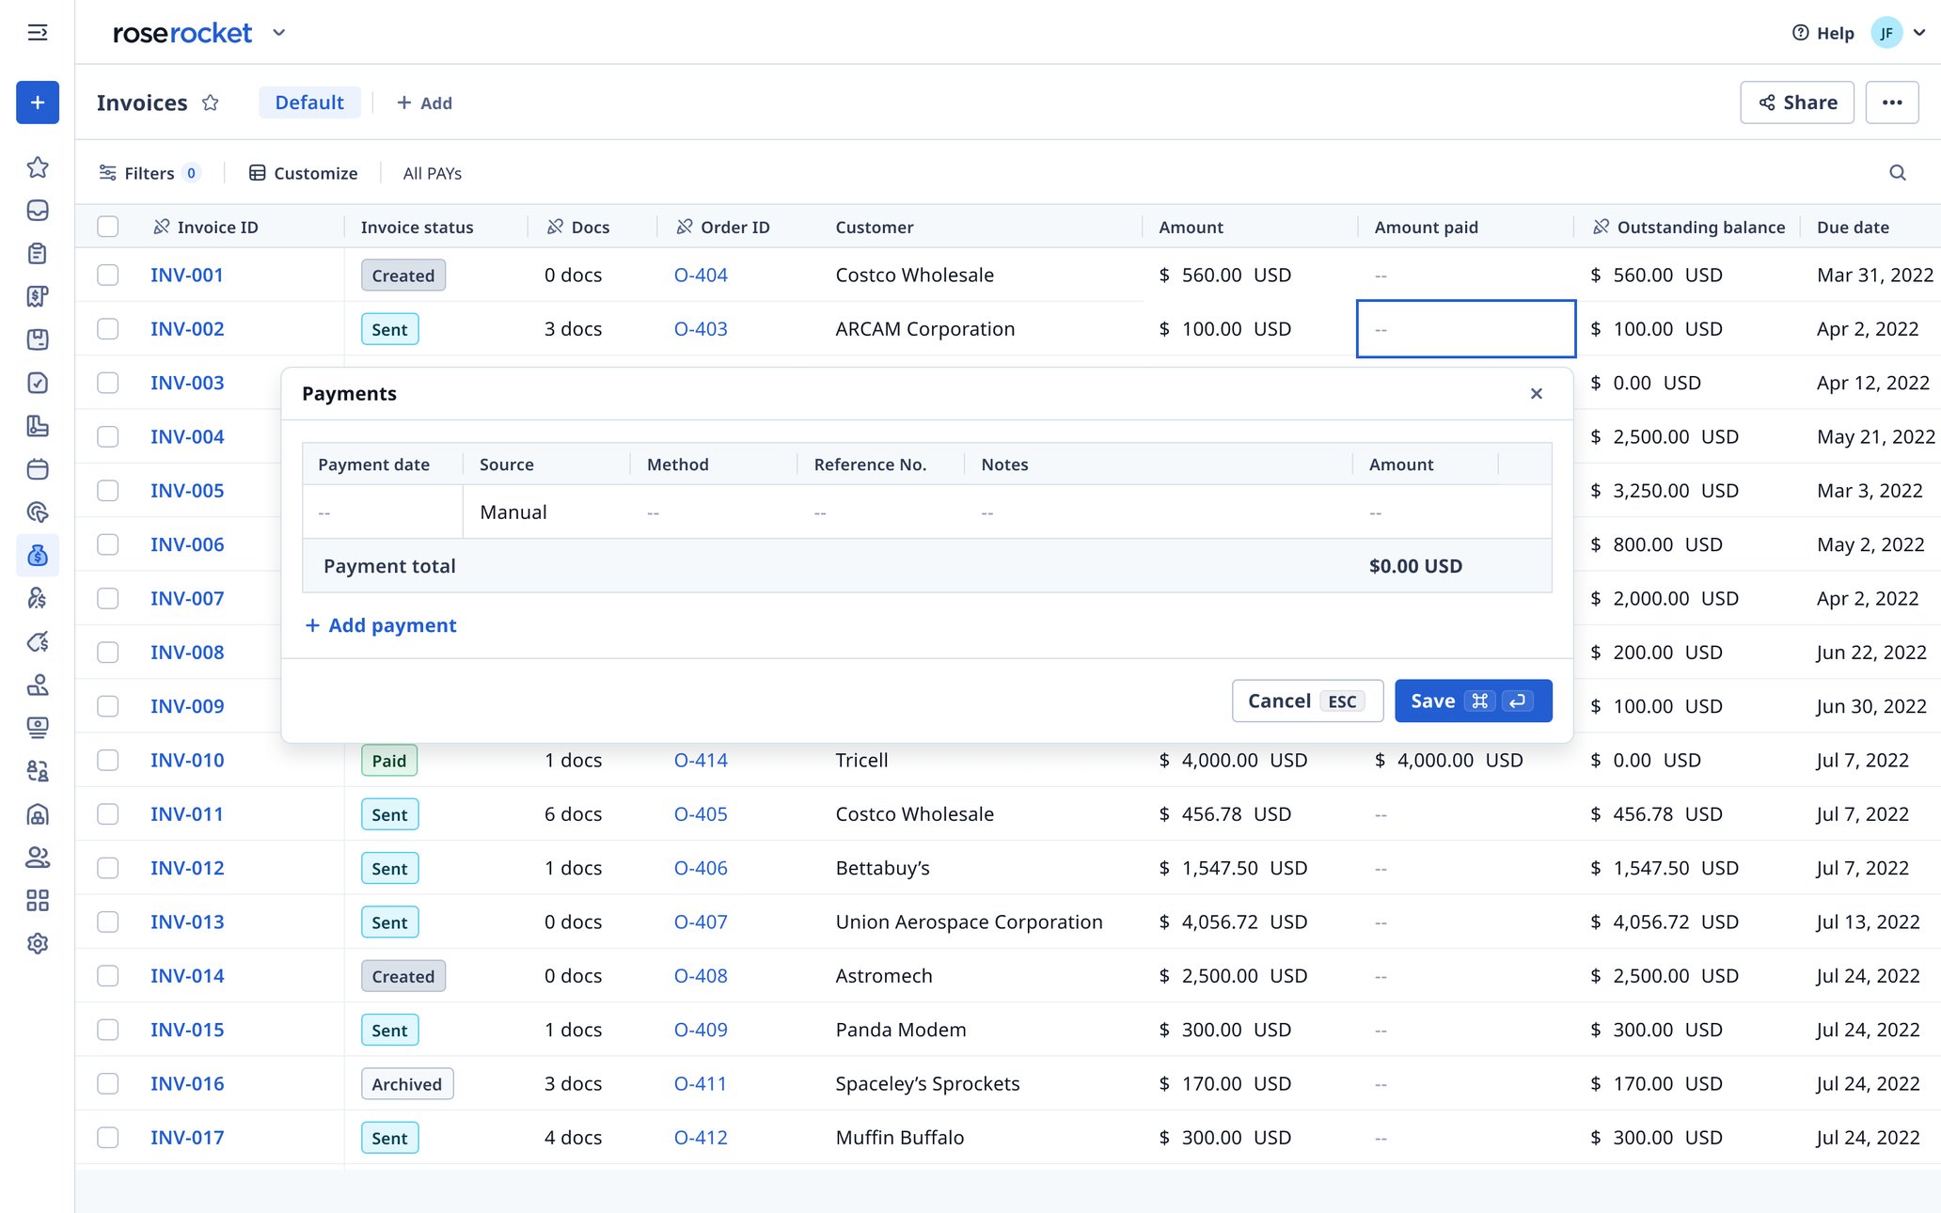Click the Reference No. cell in payment row

click(881, 512)
